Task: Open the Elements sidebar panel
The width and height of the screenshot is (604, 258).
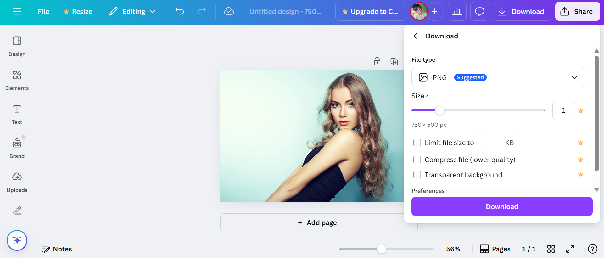Action: point(17,81)
